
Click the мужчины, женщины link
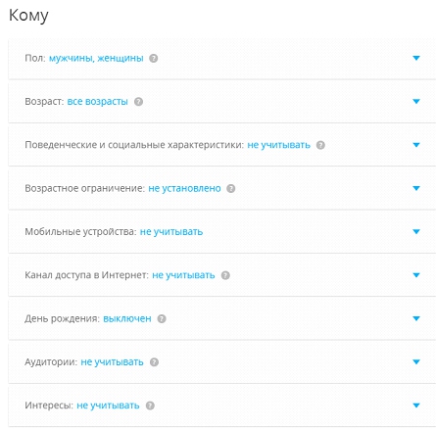[x=96, y=59]
